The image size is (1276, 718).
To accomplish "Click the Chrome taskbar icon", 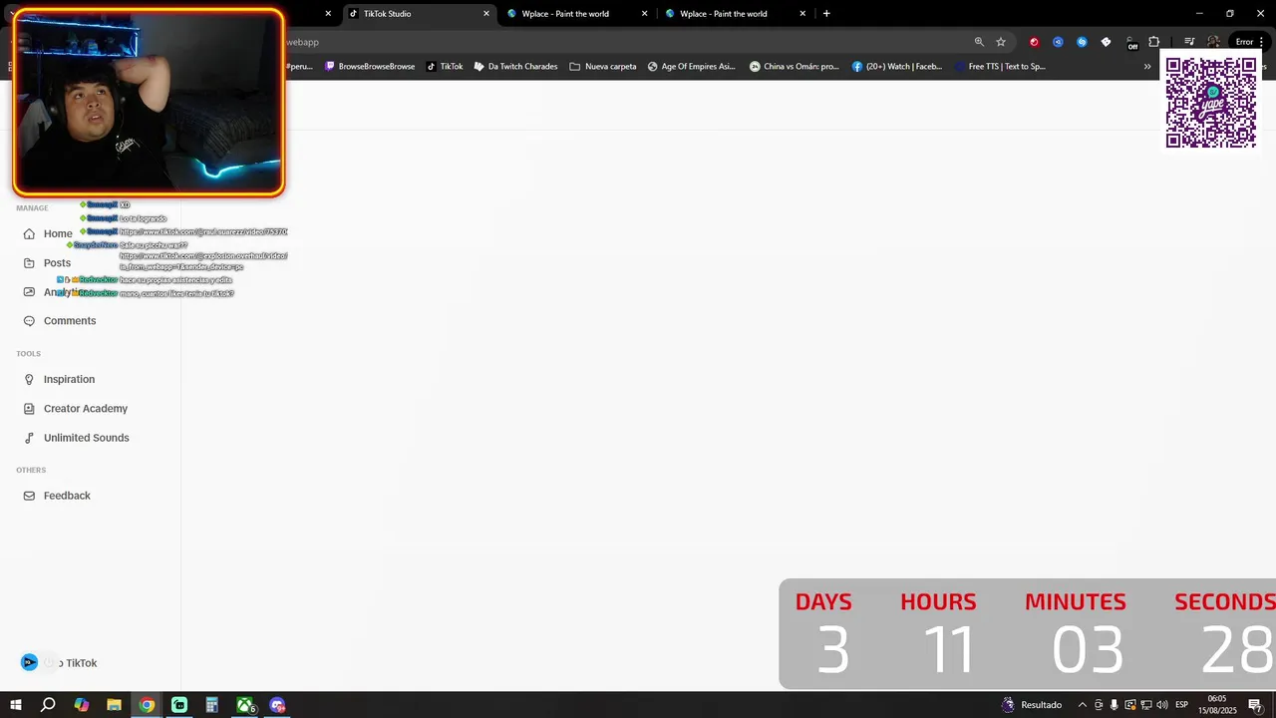I will point(147,705).
